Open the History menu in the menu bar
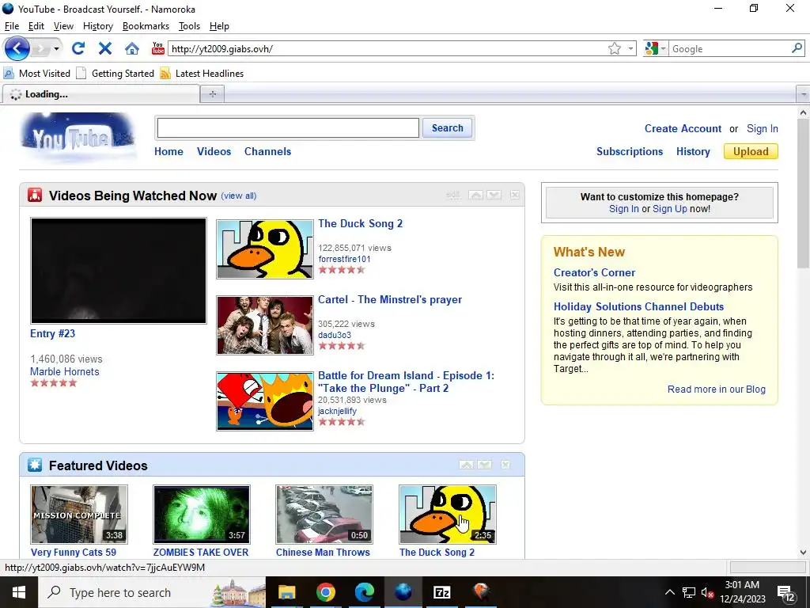This screenshot has height=608, width=810. (x=97, y=26)
